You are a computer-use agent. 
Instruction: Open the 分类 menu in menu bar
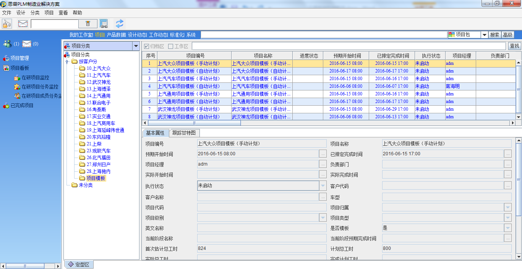[35, 13]
